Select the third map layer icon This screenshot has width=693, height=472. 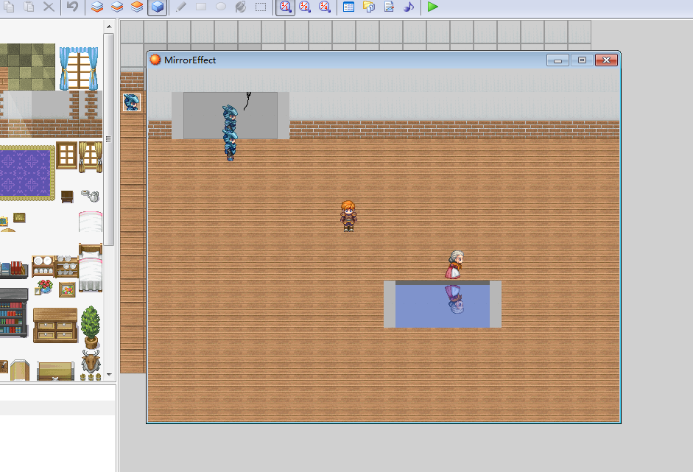click(x=137, y=7)
